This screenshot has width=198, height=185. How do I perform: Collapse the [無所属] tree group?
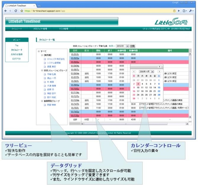pos(42,55)
